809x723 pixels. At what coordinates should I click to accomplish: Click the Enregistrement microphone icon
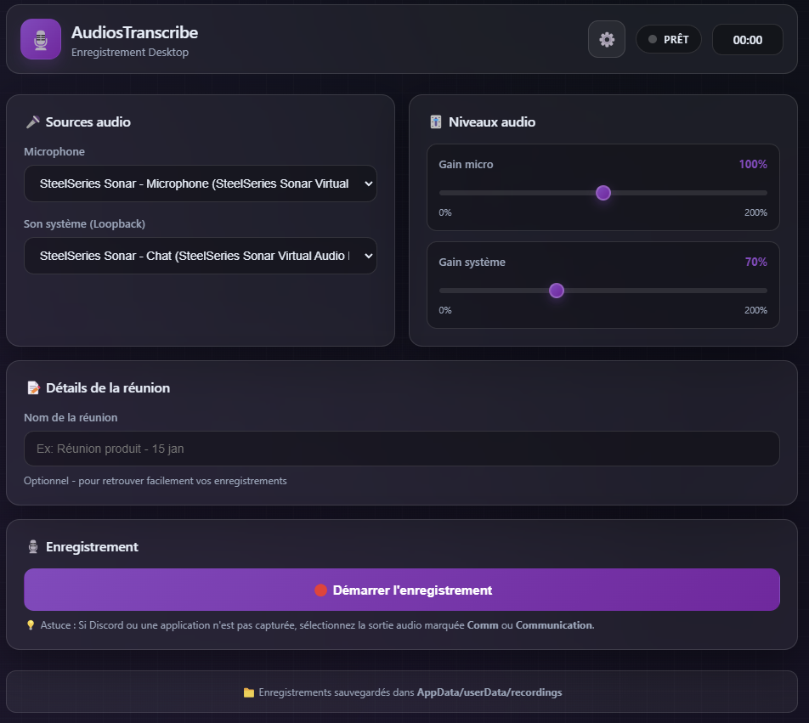(x=33, y=546)
